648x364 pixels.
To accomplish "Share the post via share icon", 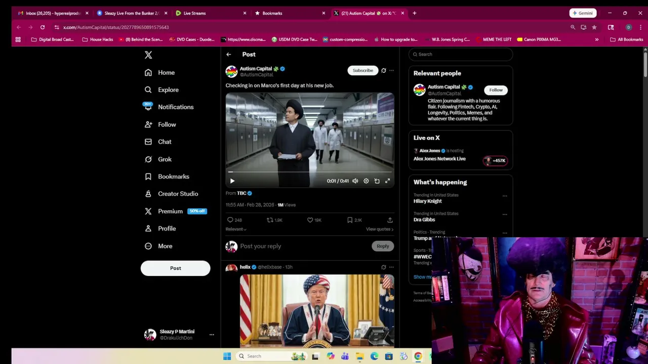I will tap(390, 220).
